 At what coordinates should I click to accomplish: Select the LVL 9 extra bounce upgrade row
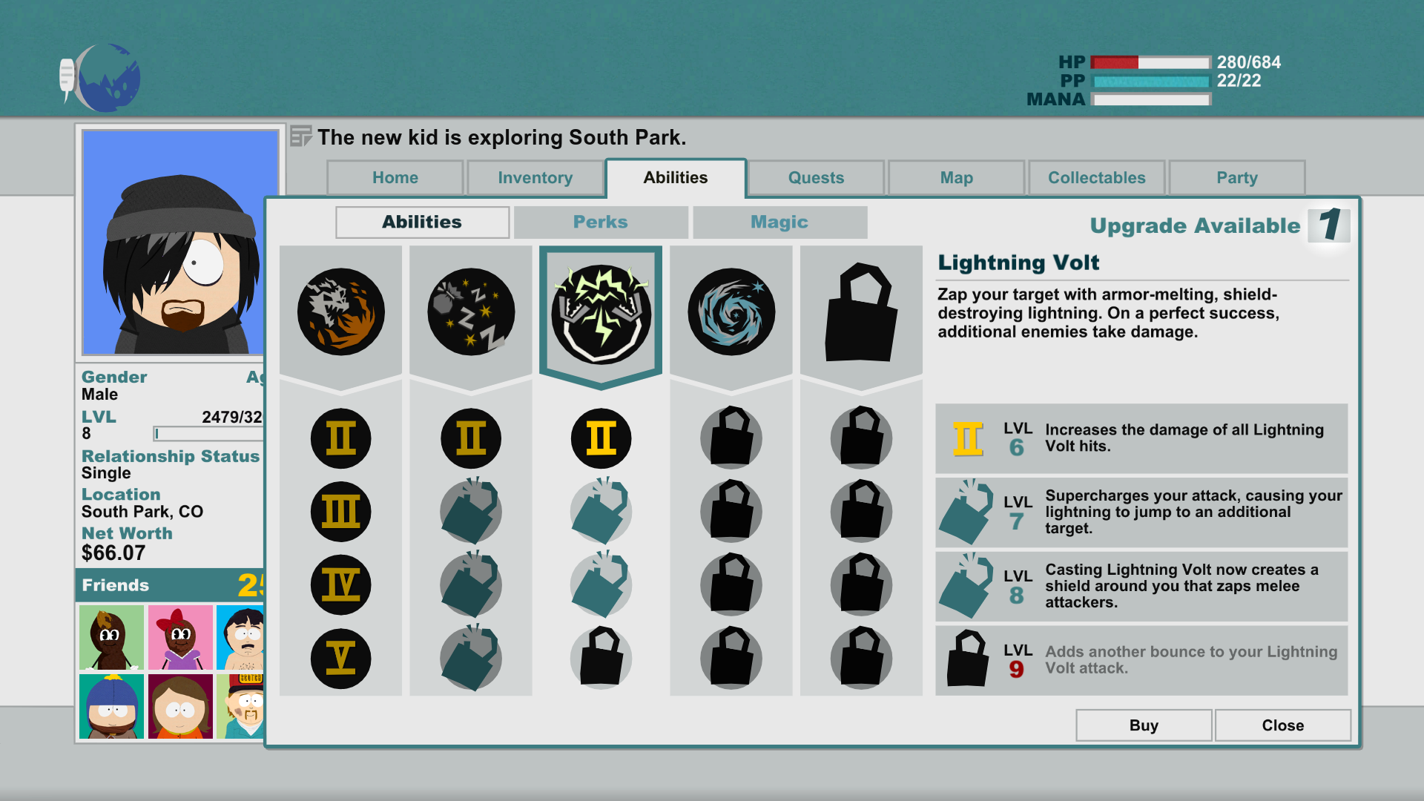1141,660
